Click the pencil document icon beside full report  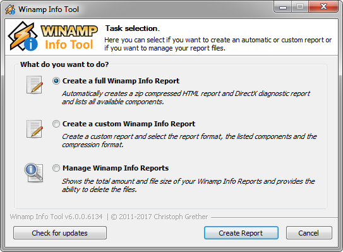tap(35, 85)
